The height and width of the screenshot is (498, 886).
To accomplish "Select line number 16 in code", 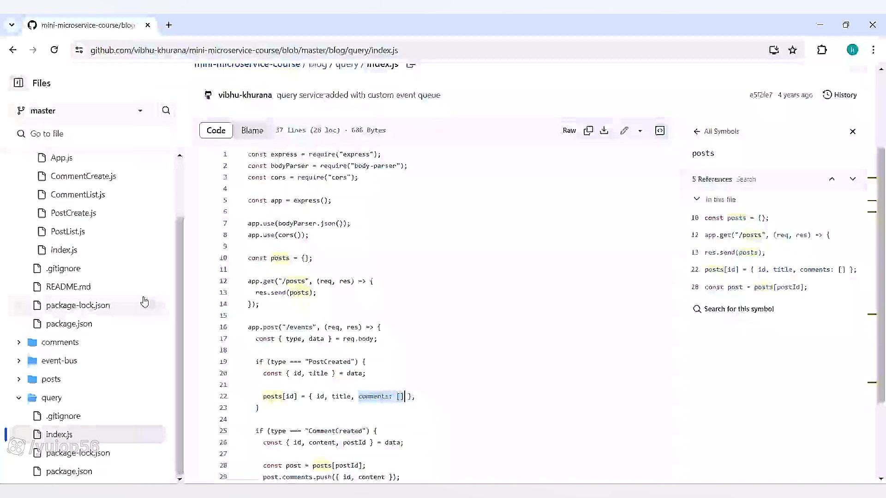I will (223, 327).
